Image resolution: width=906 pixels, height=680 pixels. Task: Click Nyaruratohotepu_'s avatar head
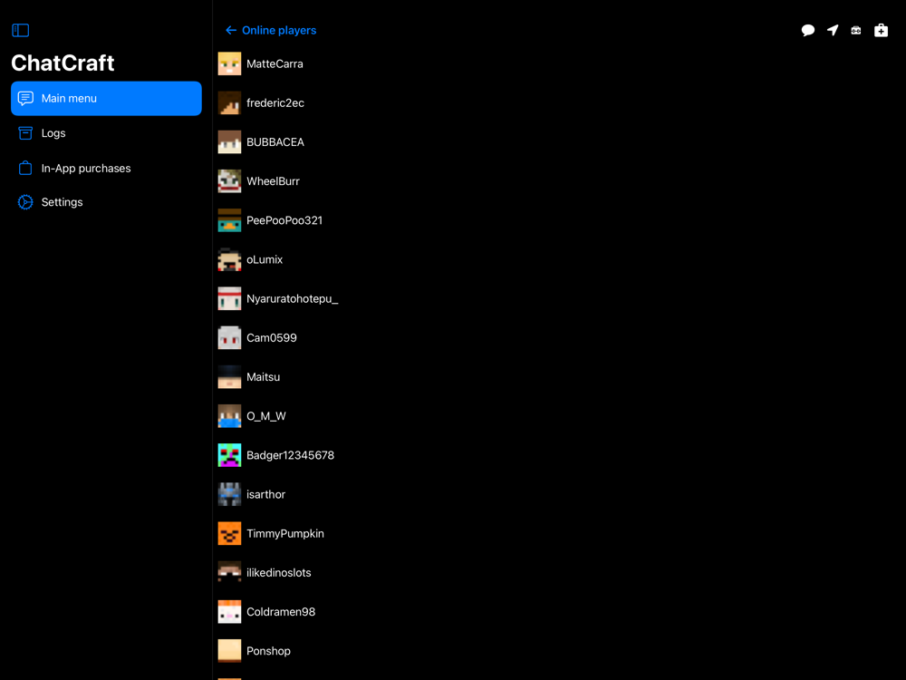pos(229,298)
